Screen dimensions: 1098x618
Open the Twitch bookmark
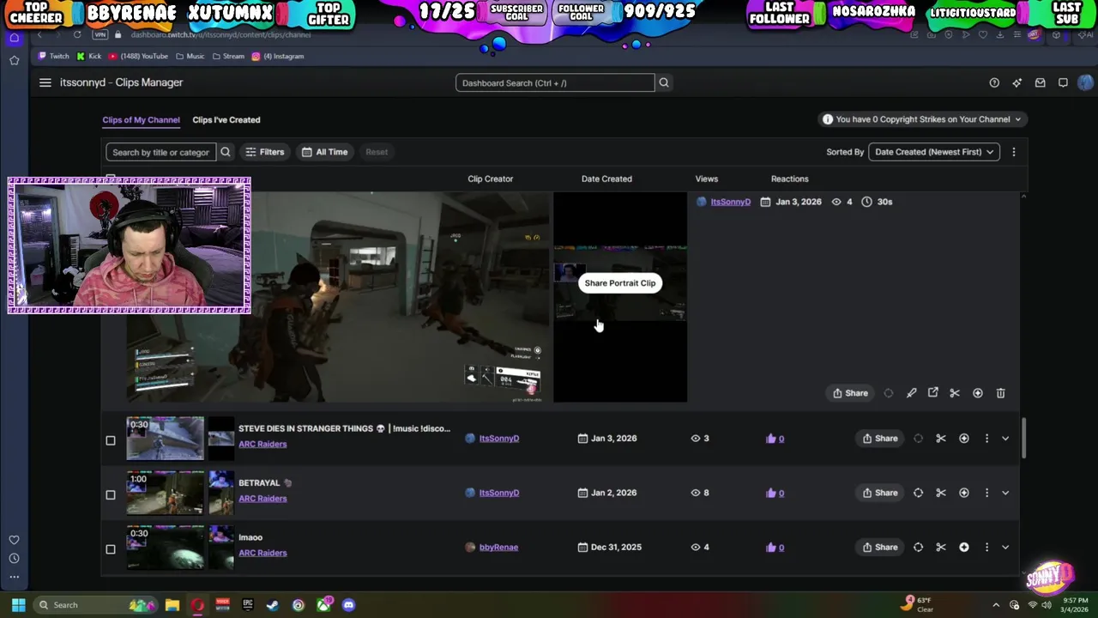[x=52, y=57]
